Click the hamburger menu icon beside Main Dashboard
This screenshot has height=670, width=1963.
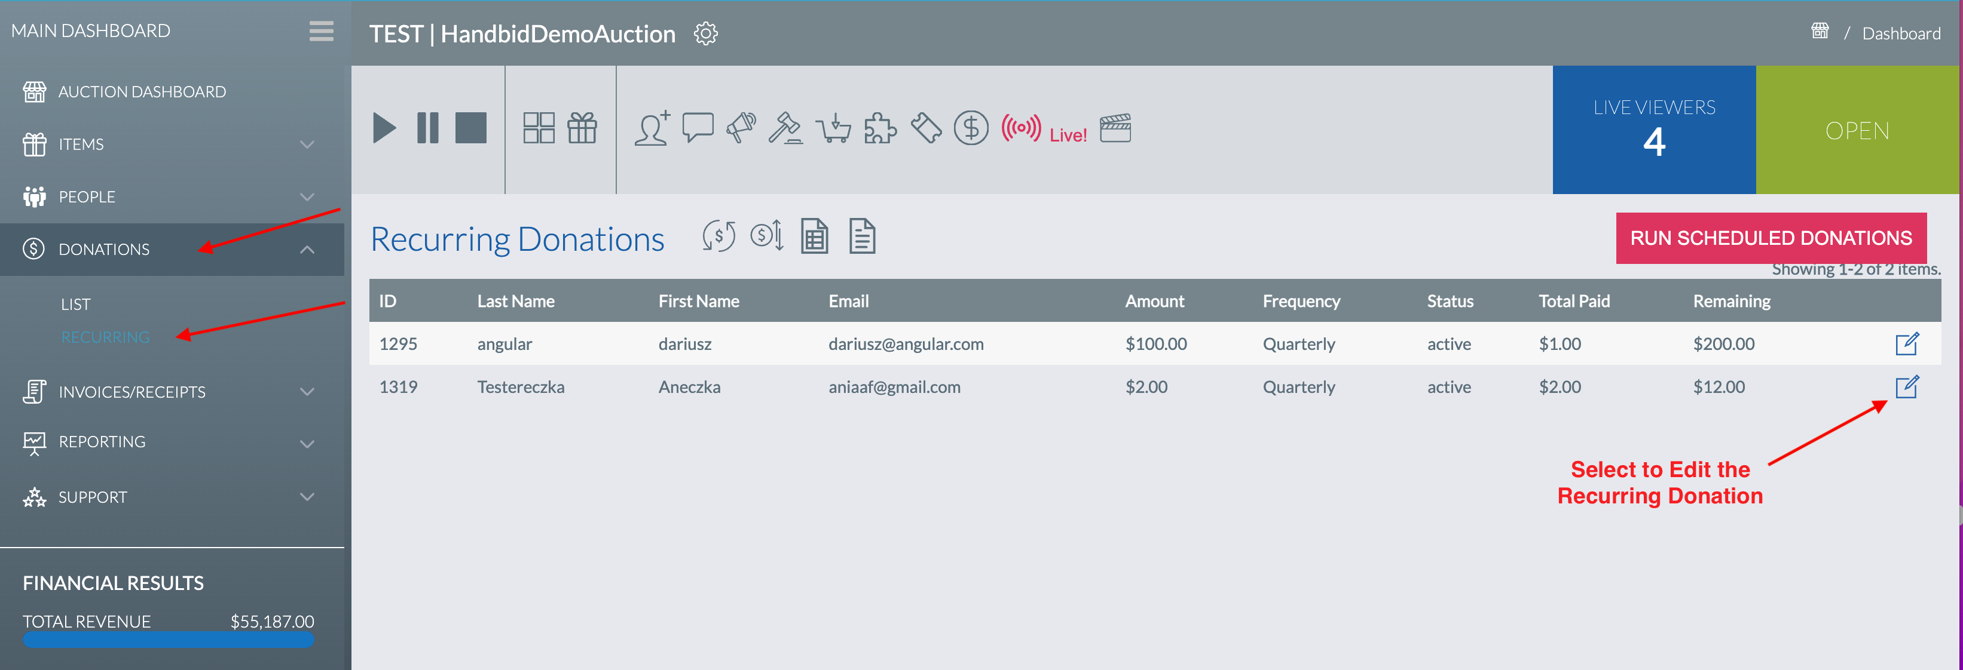(x=321, y=31)
